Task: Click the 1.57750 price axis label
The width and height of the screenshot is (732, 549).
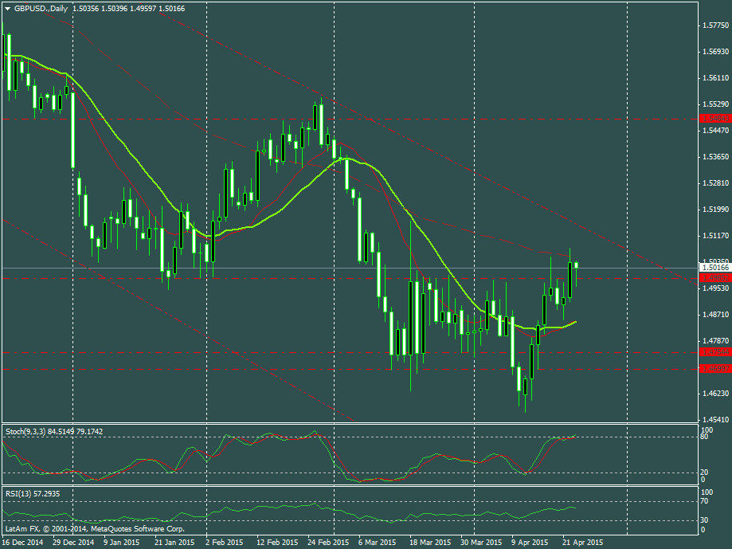Action: click(717, 25)
